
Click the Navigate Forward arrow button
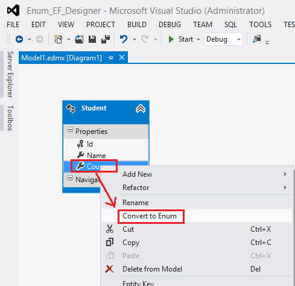(40, 39)
